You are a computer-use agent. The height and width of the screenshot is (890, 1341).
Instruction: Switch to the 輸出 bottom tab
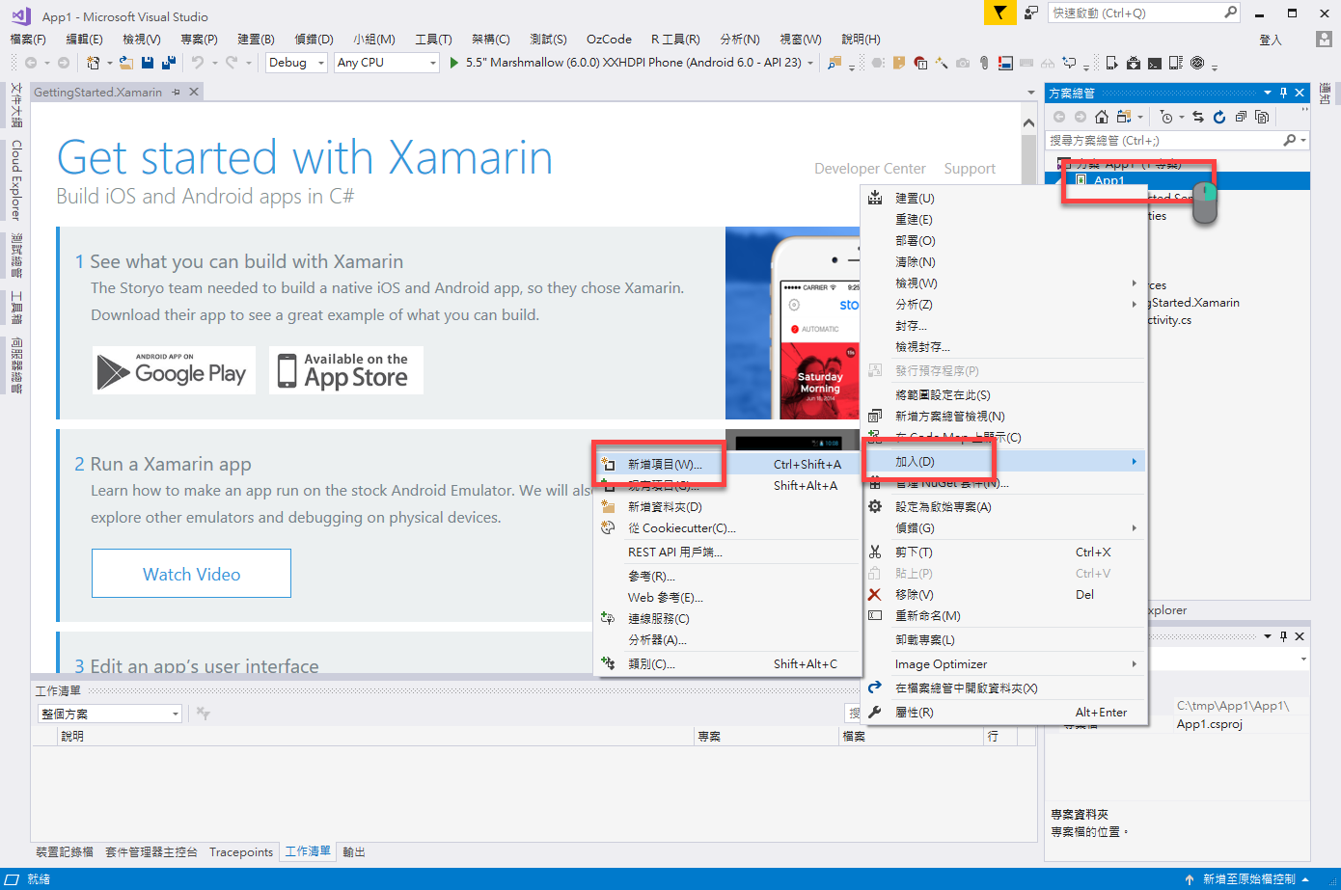[354, 852]
